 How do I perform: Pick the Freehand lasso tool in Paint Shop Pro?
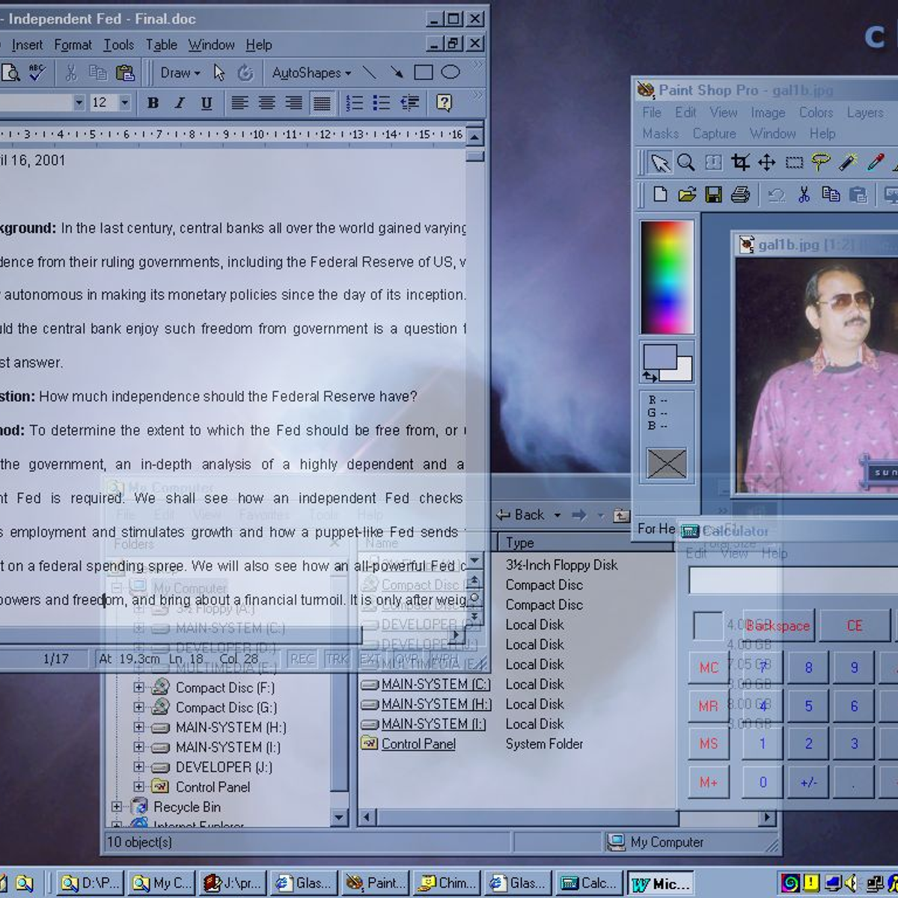[821, 162]
